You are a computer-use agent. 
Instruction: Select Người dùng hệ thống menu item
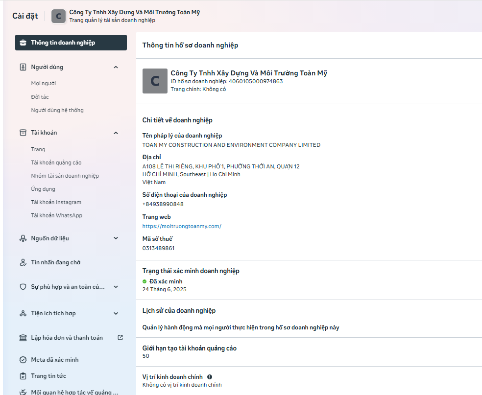click(x=57, y=110)
